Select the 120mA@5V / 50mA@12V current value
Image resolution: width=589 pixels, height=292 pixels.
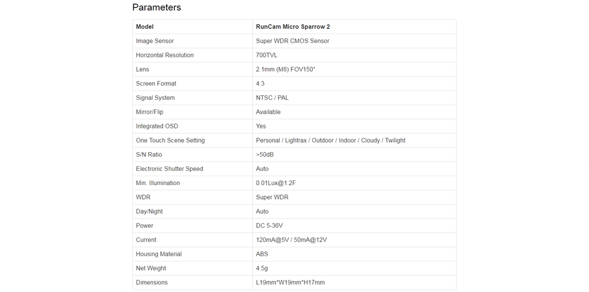pos(291,240)
